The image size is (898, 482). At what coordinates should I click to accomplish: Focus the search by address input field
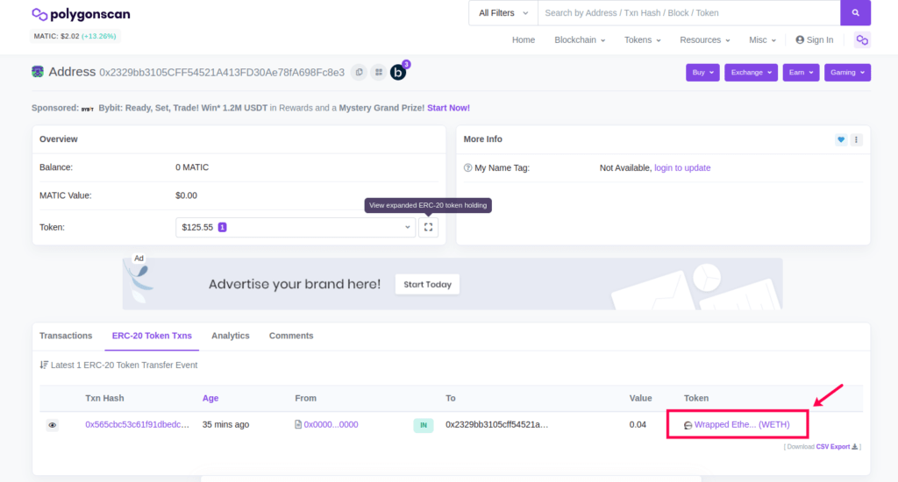tap(689, 12)
